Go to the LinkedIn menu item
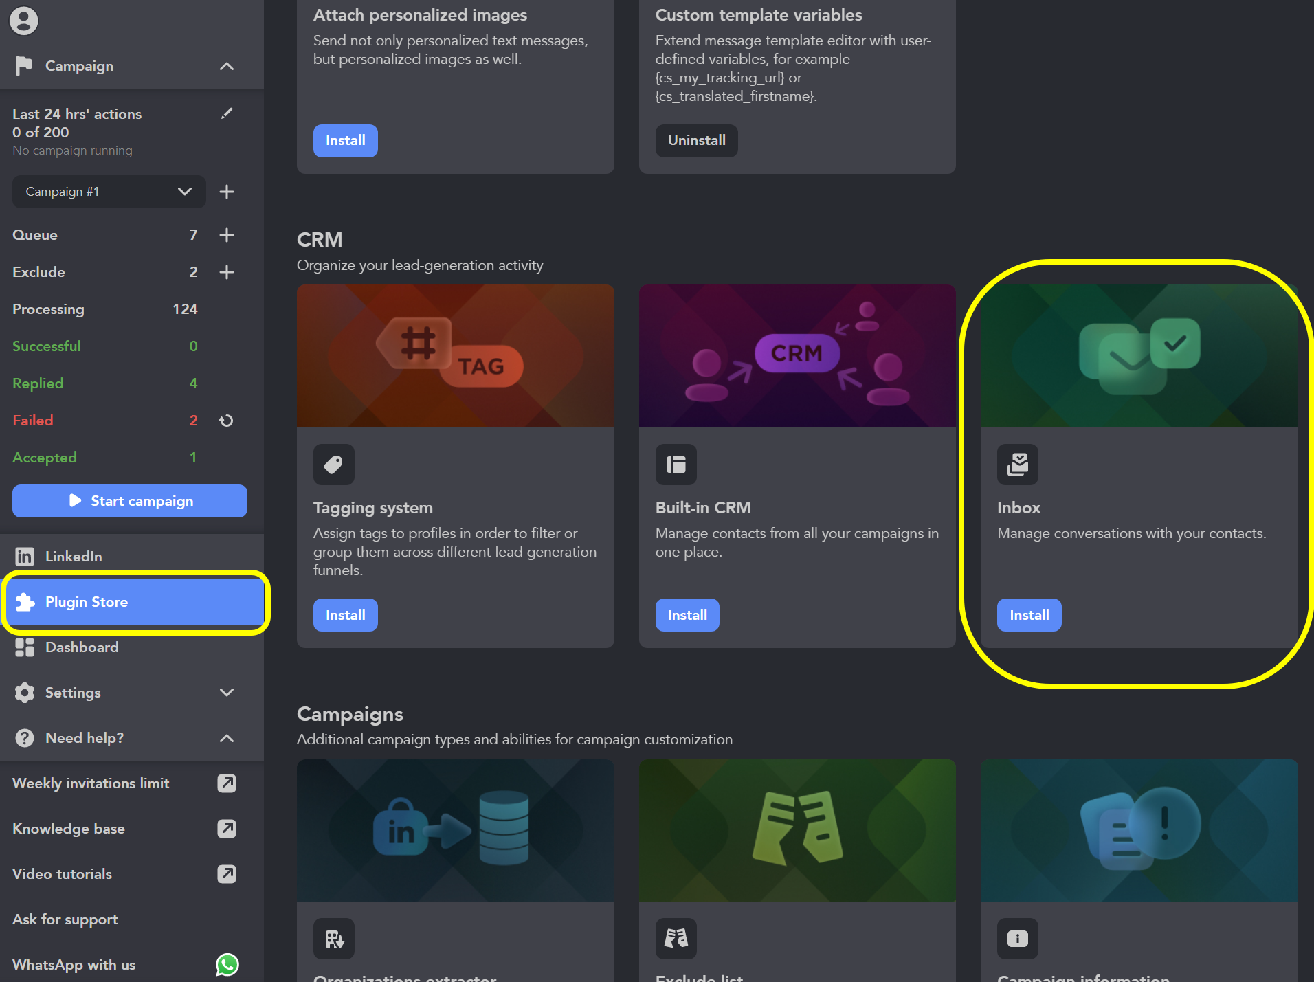This screenshot has height=982, width=1314. coord(74,557)
